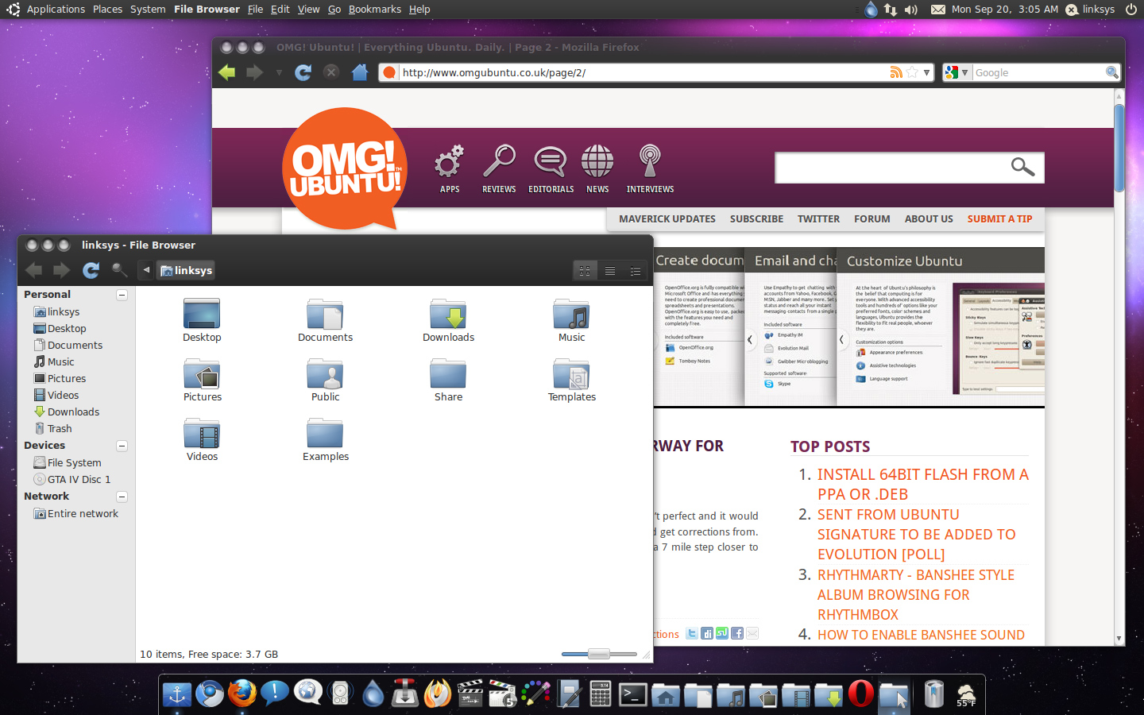Click the RSS feed icon in URL bar
The width and height of the screenshot is (1144, 715).
896,72
